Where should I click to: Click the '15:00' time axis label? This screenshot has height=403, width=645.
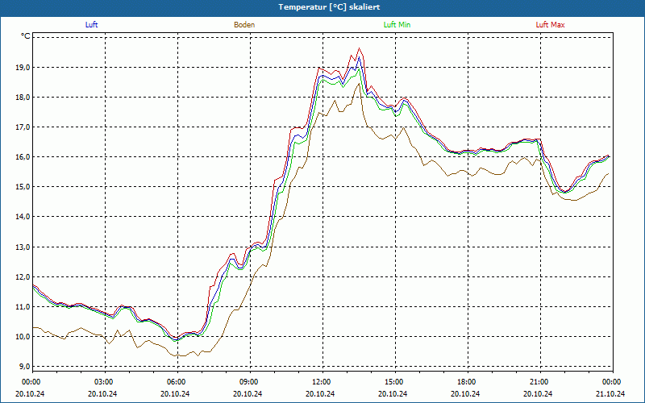click(395, 382)
